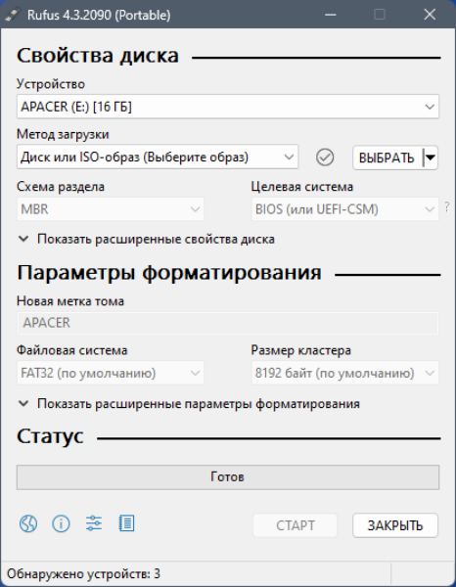The height and width of the screenshot is (587, 456).
Task: Open the Схема раздела MBR dropdown
Action: click(x=111, y=209)
